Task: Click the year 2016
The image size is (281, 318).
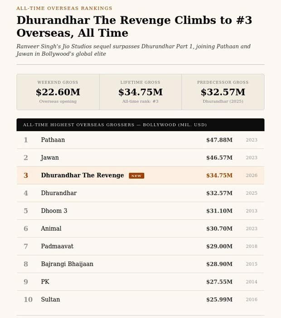Action: [x=252, y=299]
